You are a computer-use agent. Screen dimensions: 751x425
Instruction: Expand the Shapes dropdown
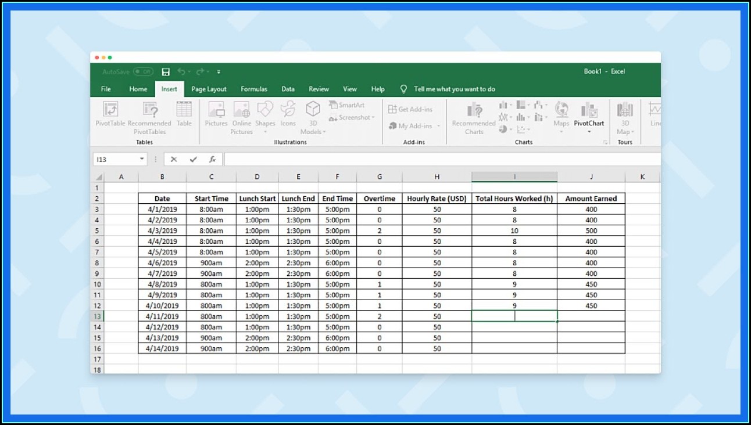pyautogui.click(x=265, y=132)
